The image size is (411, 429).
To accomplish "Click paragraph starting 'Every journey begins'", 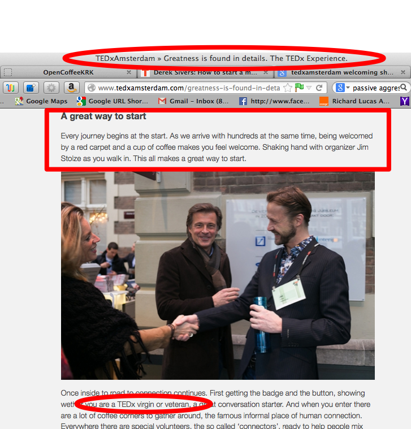I will tap(217, 147).
